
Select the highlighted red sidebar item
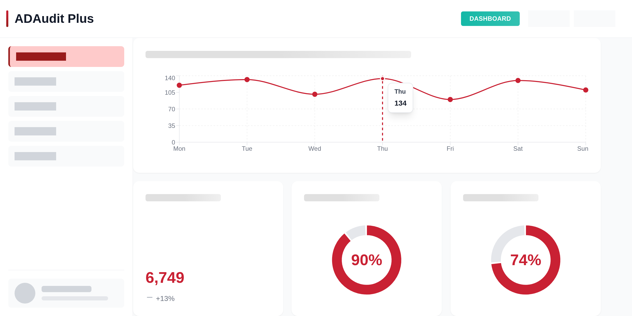(66, 57)
